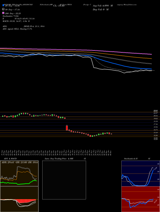Click the CL closing price label
Image resolution: width=160 pixels, height=212 pixels.
coord(59,6)
